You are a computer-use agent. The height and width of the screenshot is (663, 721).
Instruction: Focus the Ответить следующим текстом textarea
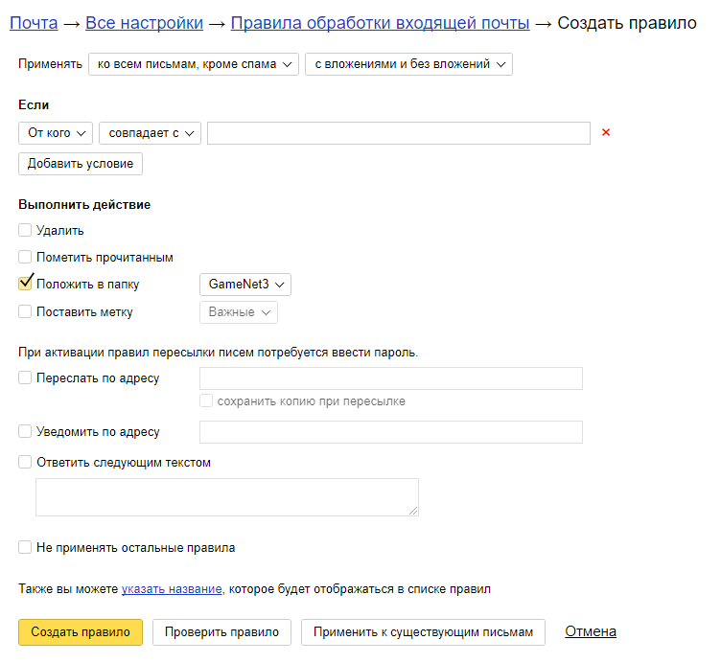pyautogui.click(x=226, y=497)
